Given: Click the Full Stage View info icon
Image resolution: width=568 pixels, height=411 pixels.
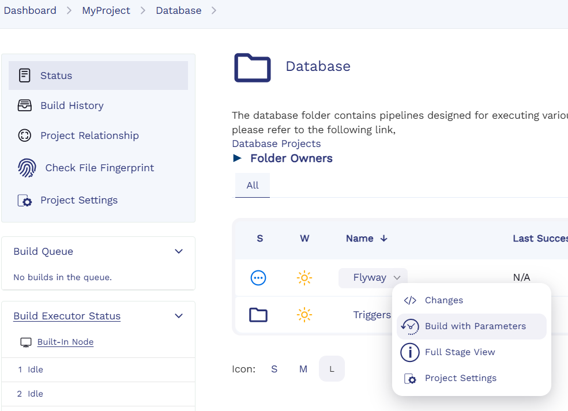Looking at the screenshot, I should [409, 352].
